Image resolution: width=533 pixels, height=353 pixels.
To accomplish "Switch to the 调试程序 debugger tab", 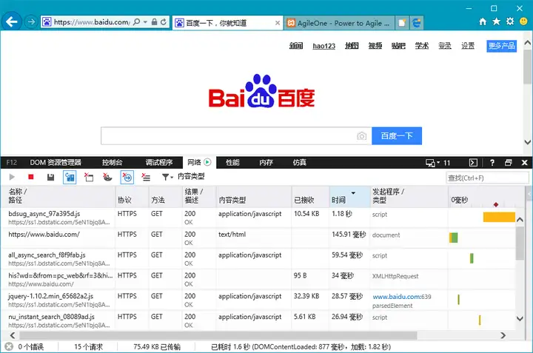I will point(159,162).
